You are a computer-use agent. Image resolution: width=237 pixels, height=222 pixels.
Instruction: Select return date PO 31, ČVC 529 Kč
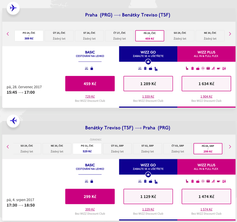(x=87, y=149)
